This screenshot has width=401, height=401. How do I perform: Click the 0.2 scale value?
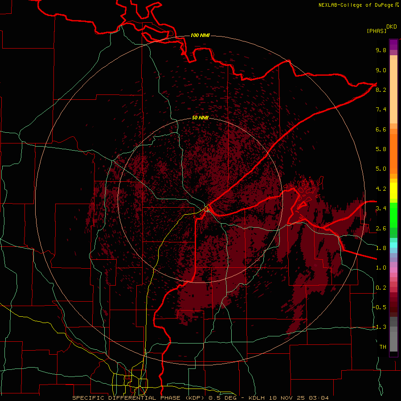point(381,288)
